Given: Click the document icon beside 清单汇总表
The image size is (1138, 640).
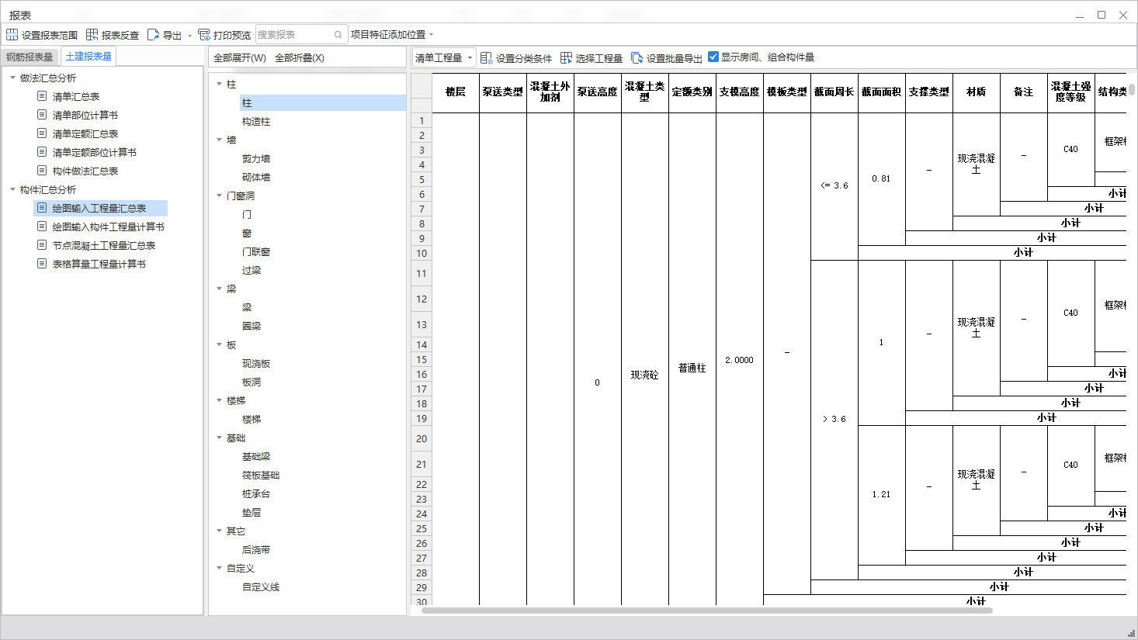Looking at the screenshot, I should [43, 96].
